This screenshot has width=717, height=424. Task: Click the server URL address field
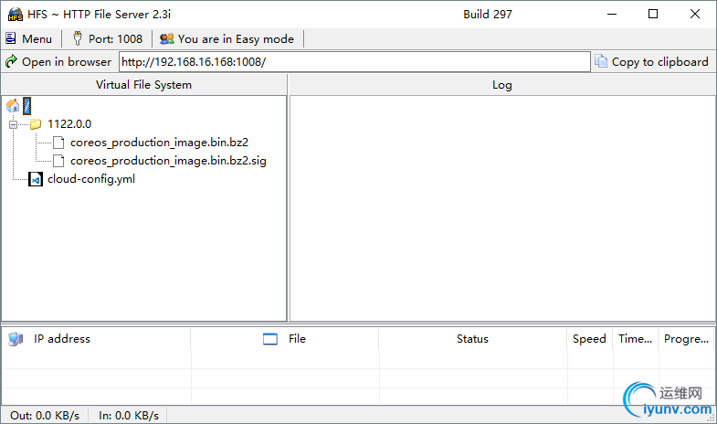(354, 62)
